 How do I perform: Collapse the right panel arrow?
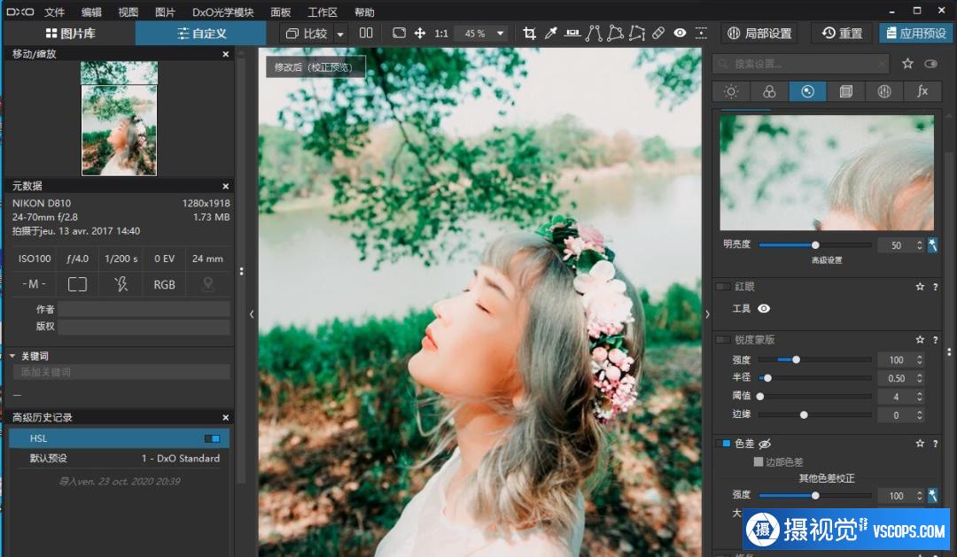pyautogui.click(x=707, y=314)
